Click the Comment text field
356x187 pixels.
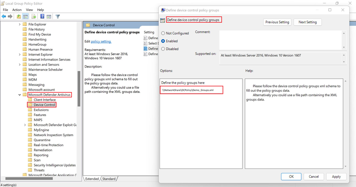click(281, 40)
